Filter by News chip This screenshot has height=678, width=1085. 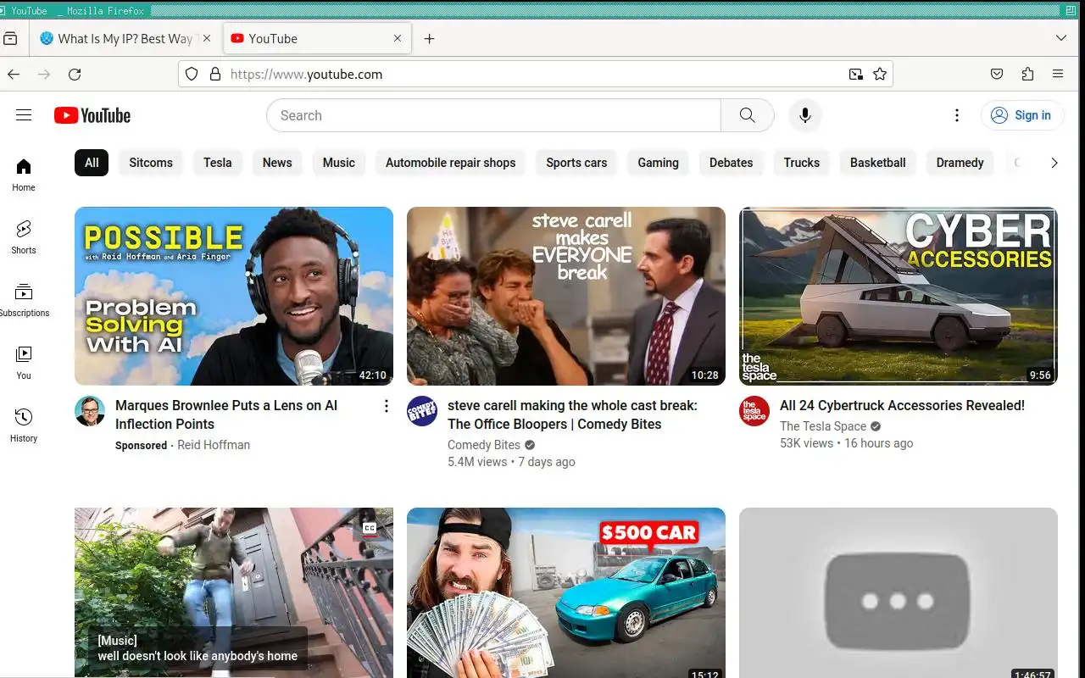[x=277, y=163]
